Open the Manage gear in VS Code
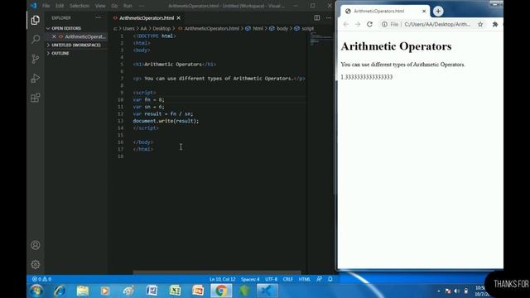Screen dimensions: 530x298 click(35, 264)
